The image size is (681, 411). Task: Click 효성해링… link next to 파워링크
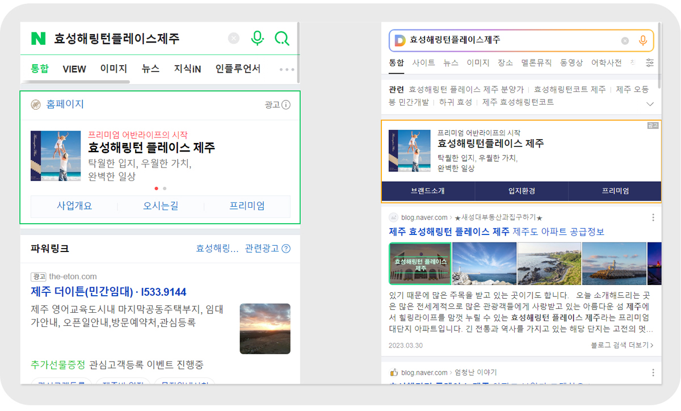point(217,249)
